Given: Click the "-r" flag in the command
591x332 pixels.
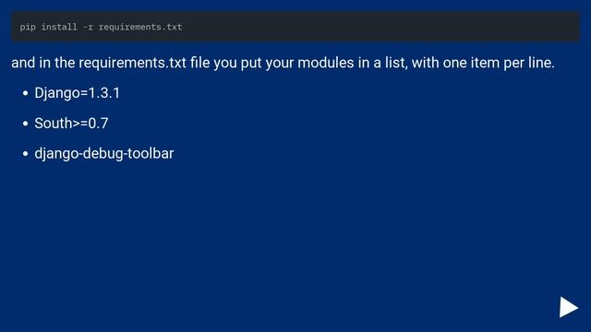Looking at the screenshot, I should pos(88,27).
